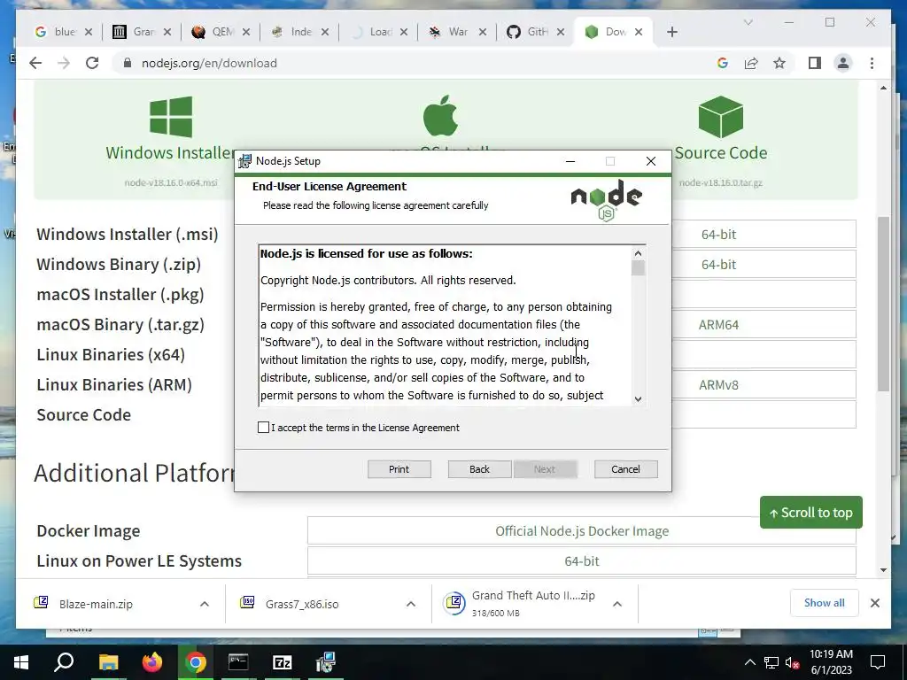Open Chrome profile avatar
The image size is (907, 680).
point(843,63)
